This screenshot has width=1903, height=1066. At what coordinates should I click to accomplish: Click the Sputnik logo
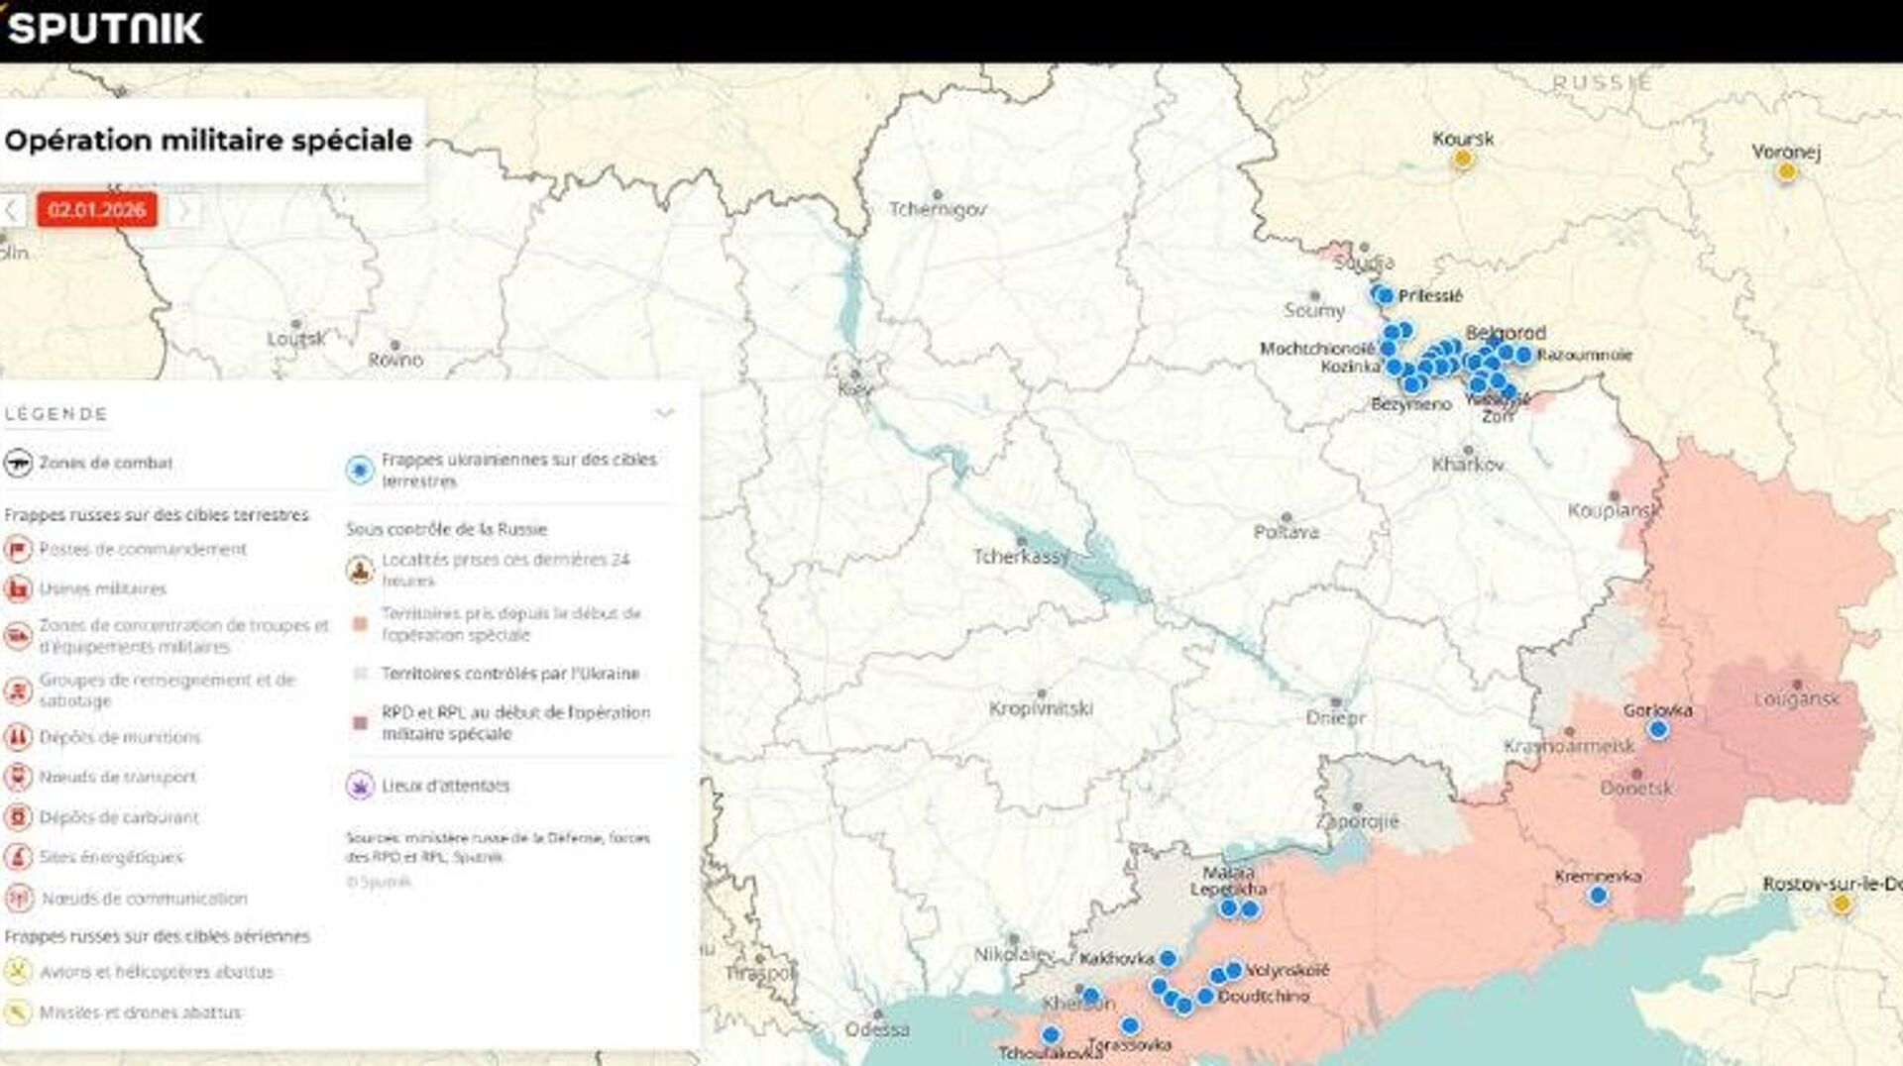105,28
